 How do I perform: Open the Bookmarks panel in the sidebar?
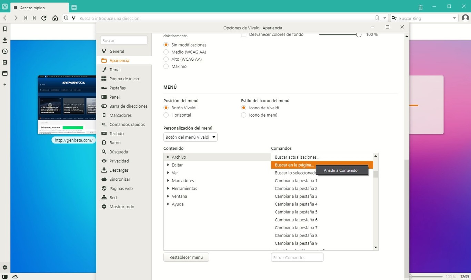(x=5, y=29)
